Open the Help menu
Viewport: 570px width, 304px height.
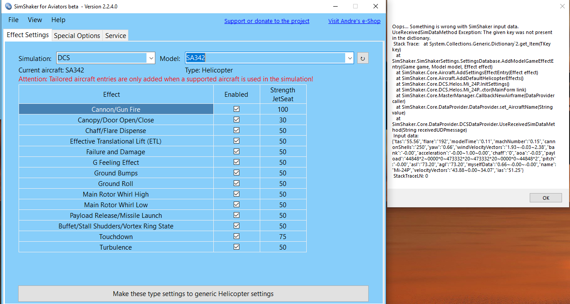coord(58,20)
